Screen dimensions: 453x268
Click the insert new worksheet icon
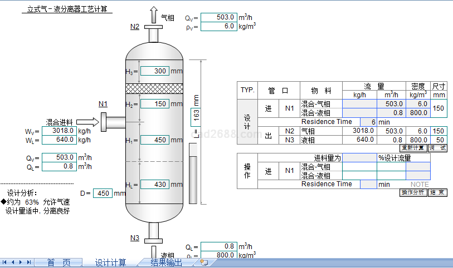(204, 262)
